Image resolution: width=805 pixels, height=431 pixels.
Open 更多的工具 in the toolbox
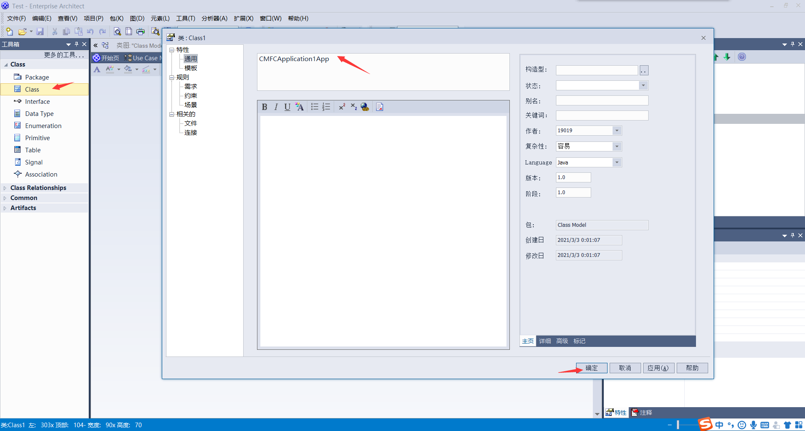tap(64, 54)
